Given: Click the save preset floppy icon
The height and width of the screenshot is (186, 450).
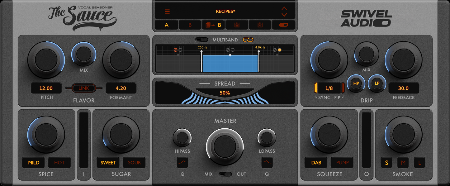Looking at the screenshot, I should click(237, 25).
